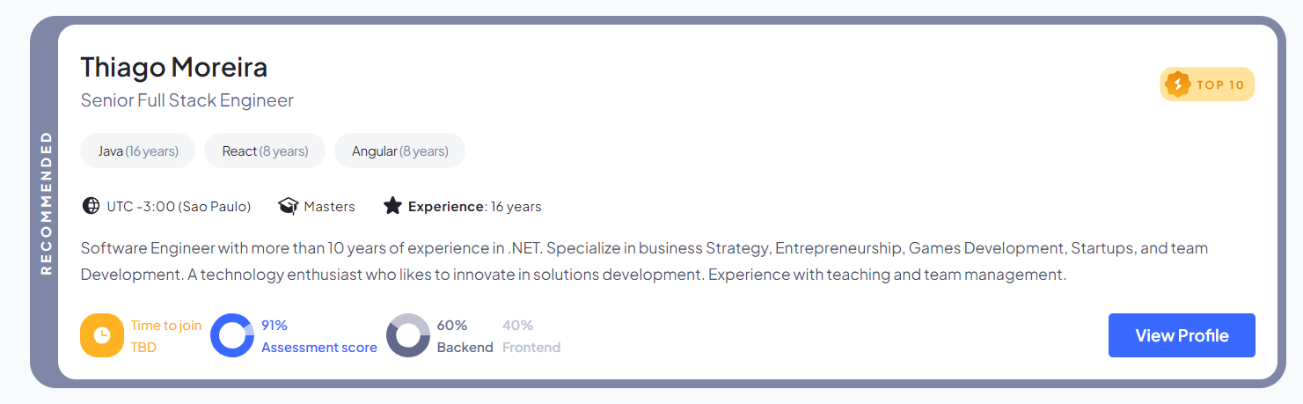The width and height of the screenshot is (1303, 404).
Task: Click the vertical RECOMMENDED side label
Action: pos(46,202)
